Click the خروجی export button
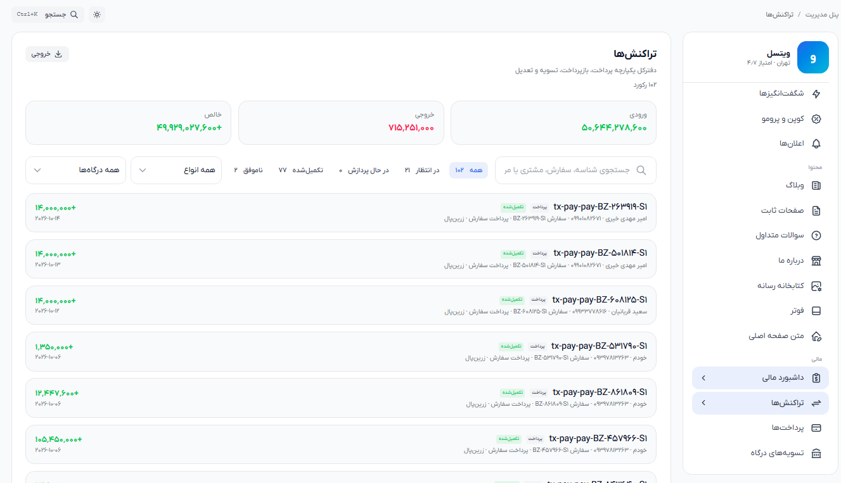Image resolution: width=841 pixels, height=483 pixels. [x=47, y=54]
